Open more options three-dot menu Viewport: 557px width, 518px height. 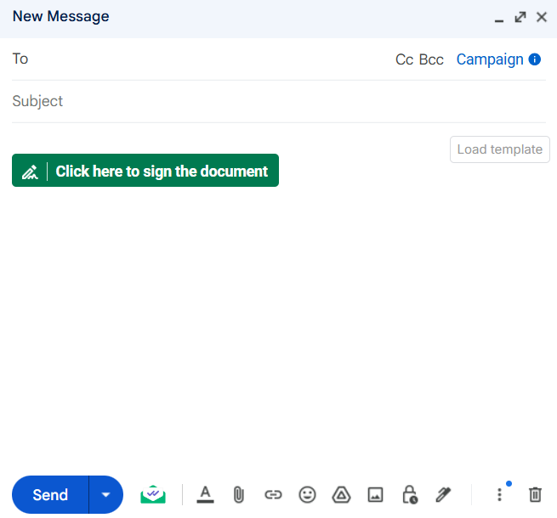click(x=500, y=494)
